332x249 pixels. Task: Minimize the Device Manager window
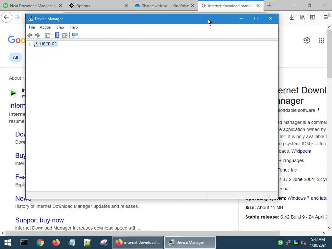pos(241,18)
